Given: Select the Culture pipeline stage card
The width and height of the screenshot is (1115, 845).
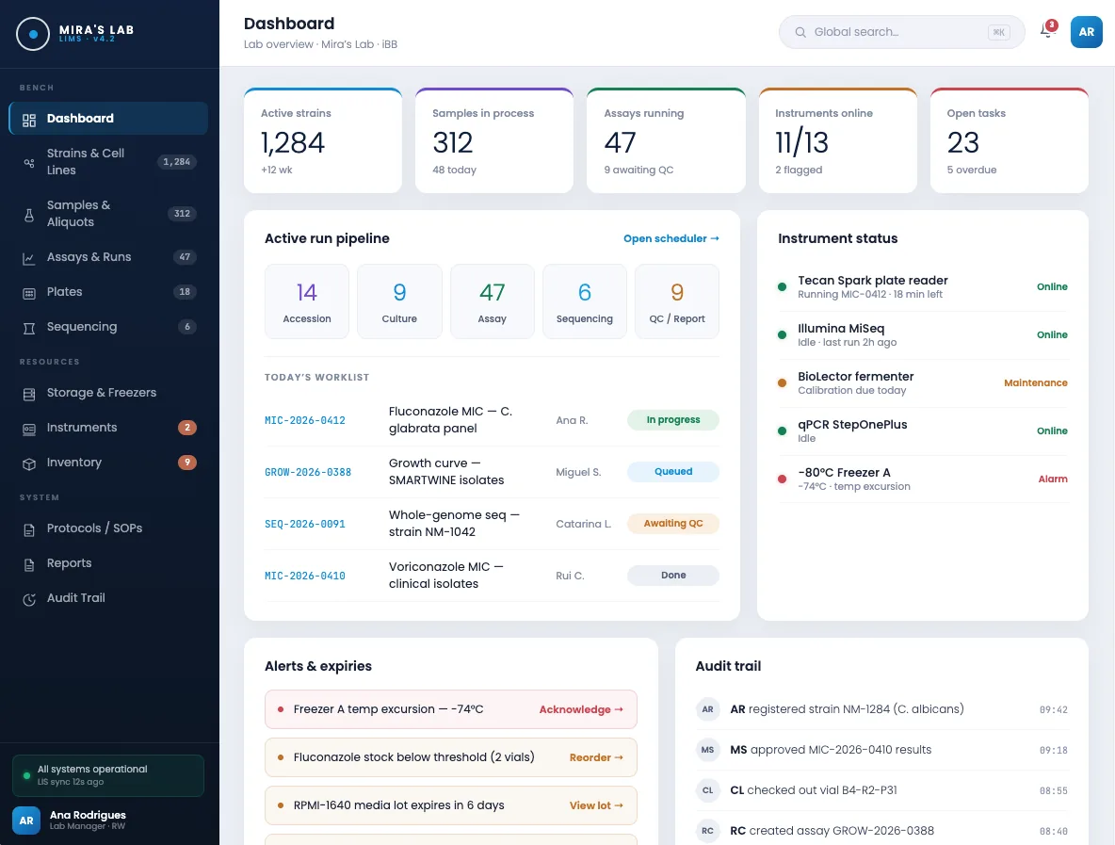Looking at the screenshot, I should point(399,301).
